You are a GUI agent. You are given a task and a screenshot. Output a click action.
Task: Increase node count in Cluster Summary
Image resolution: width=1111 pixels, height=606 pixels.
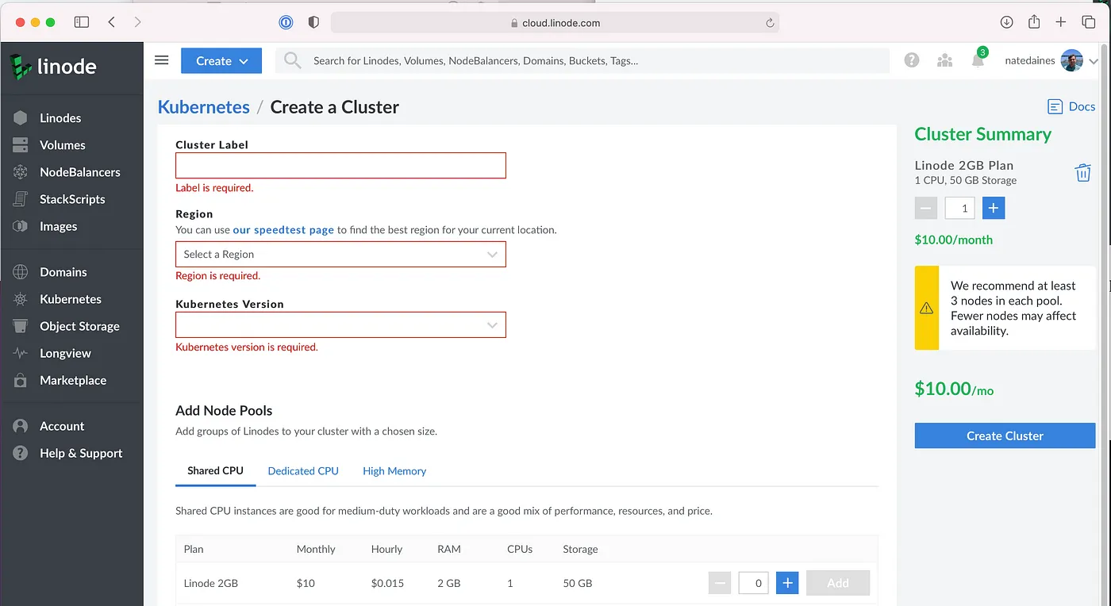pos(994,208)
